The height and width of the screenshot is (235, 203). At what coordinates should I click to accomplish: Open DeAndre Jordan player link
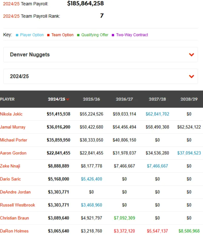15,192
